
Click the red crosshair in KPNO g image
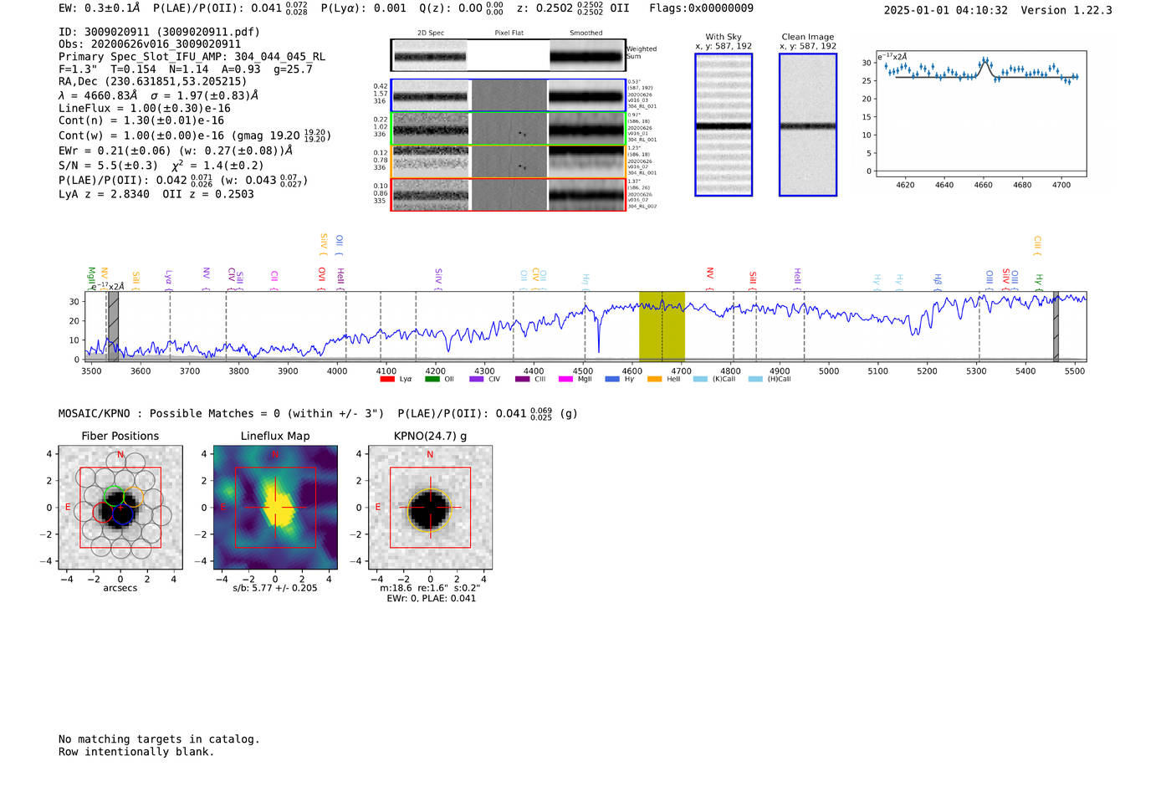430,508
